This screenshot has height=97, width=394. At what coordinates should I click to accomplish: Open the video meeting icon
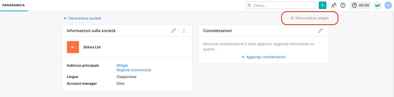[378, 5]
